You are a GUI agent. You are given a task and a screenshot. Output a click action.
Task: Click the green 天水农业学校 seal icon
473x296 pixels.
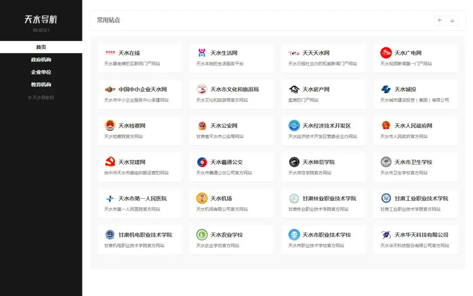click(x=202, y=234)
